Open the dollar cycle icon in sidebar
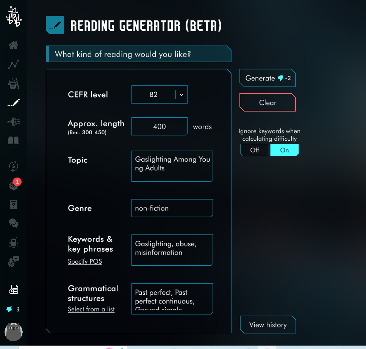 [14, 166]
